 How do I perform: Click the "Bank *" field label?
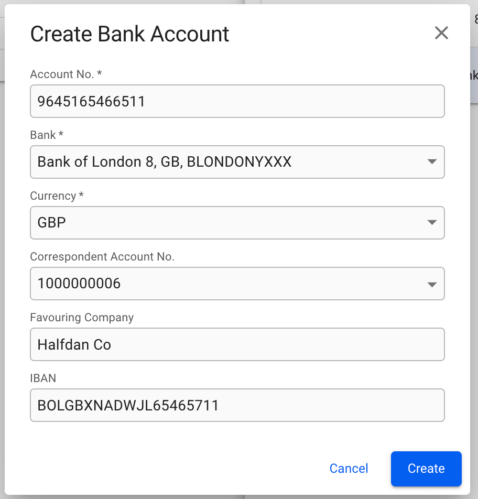click(47, 135)
